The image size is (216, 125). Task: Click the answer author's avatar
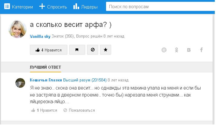[x=20, y=83]
